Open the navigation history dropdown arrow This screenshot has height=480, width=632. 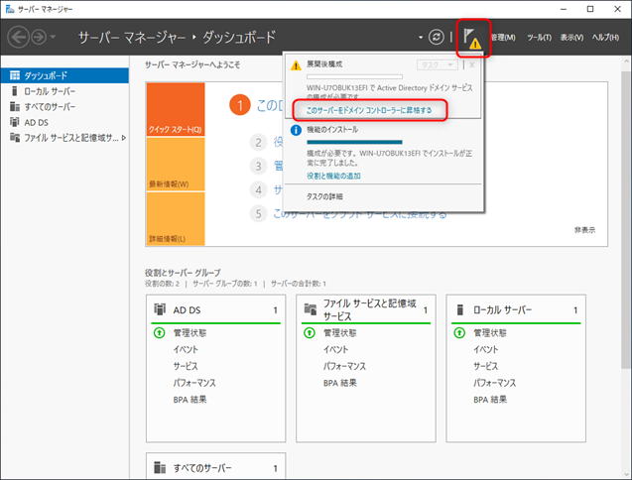coord(53,37)
